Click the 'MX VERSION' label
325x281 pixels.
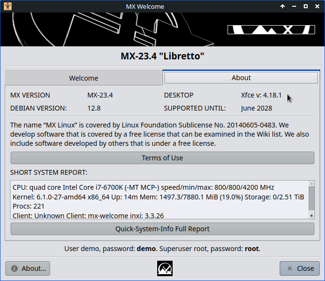point(30,95)
